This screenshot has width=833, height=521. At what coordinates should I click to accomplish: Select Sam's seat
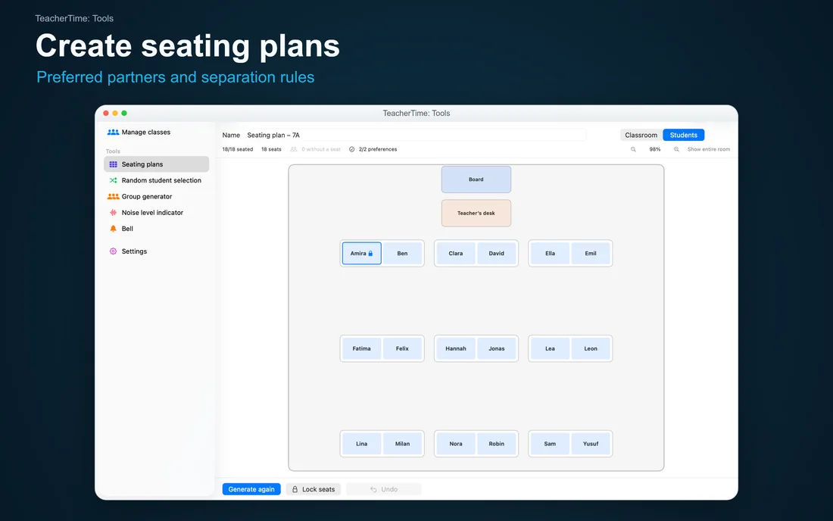[x=550, y=444]
